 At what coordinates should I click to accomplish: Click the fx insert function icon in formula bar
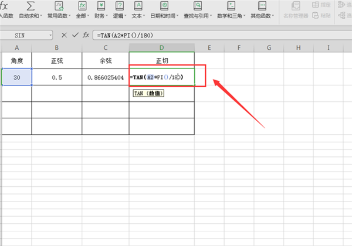[86, 35]
